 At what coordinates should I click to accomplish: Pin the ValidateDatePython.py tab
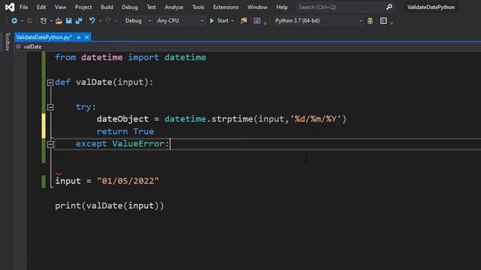79,37
